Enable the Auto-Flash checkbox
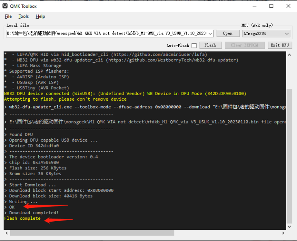Screen dimensions: 297x241 [x=194, y=46]
